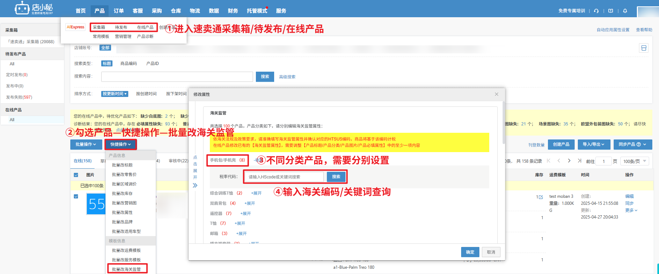Open 在线产品 submenu link
The image size is (659, 274).
pyautogui.click(x=145, y=27)
